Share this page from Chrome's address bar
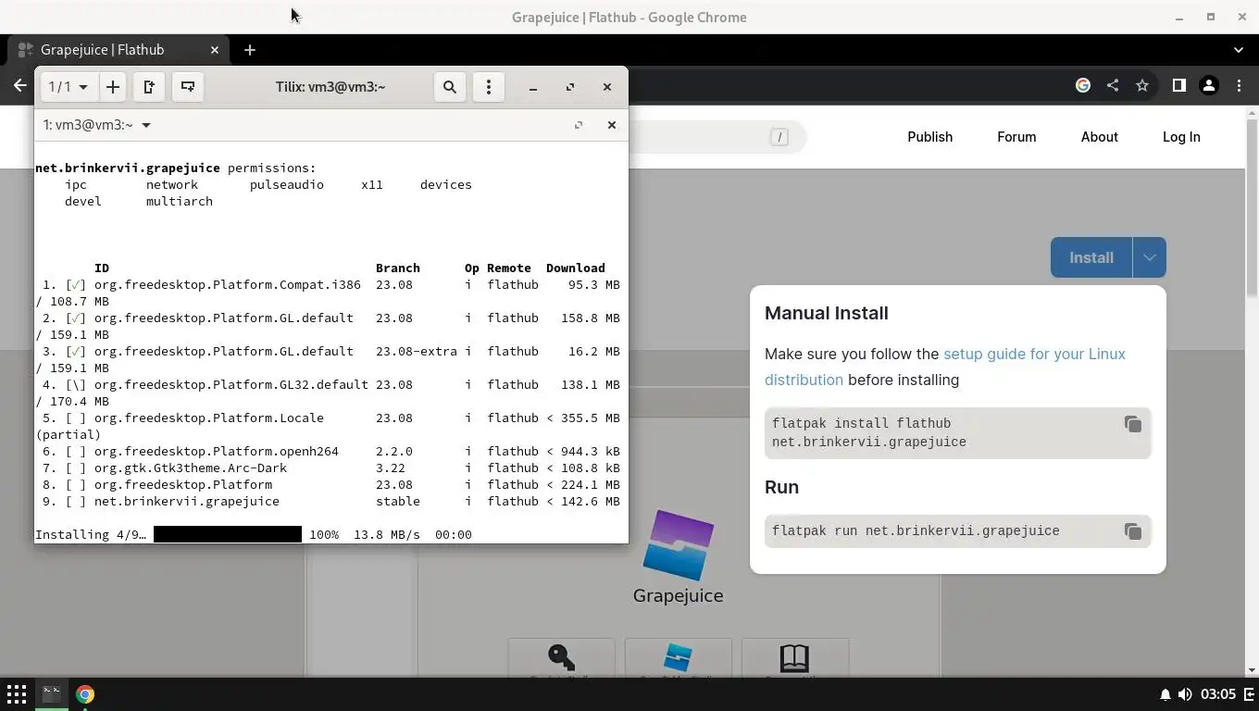Viewport: 1259px width, 711px height. pyautogui.click(x=1113, y=85)
